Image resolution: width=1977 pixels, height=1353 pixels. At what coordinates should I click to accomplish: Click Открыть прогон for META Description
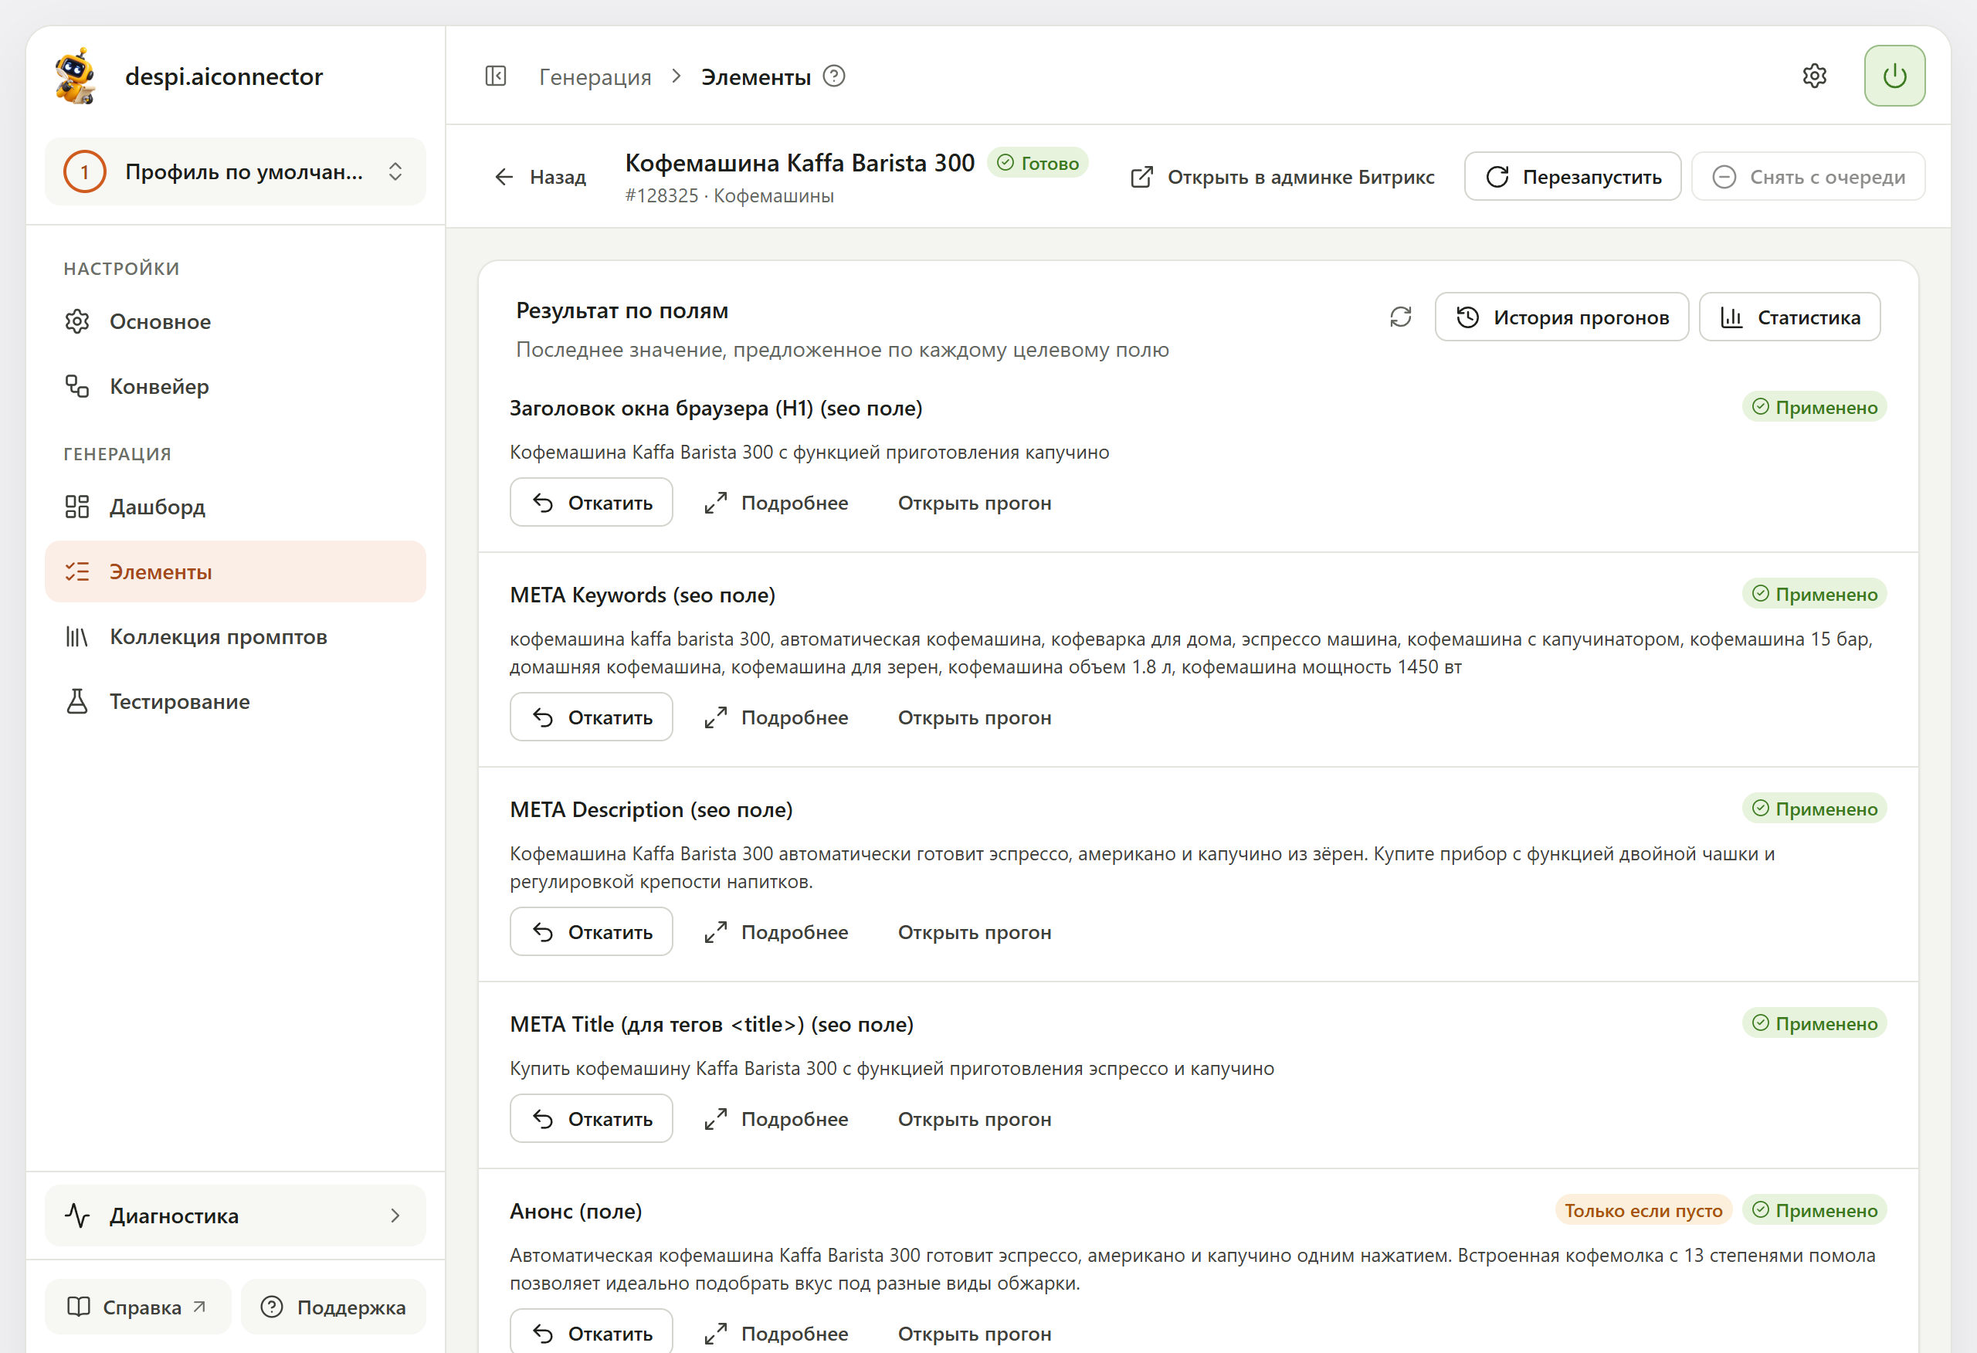pos(975,932)
